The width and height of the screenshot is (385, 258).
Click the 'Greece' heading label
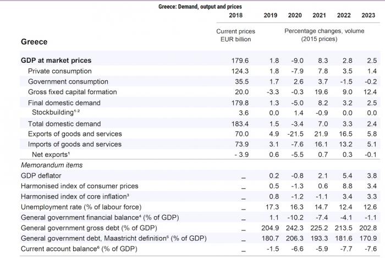pyautogui.click(x=34, y=42)
